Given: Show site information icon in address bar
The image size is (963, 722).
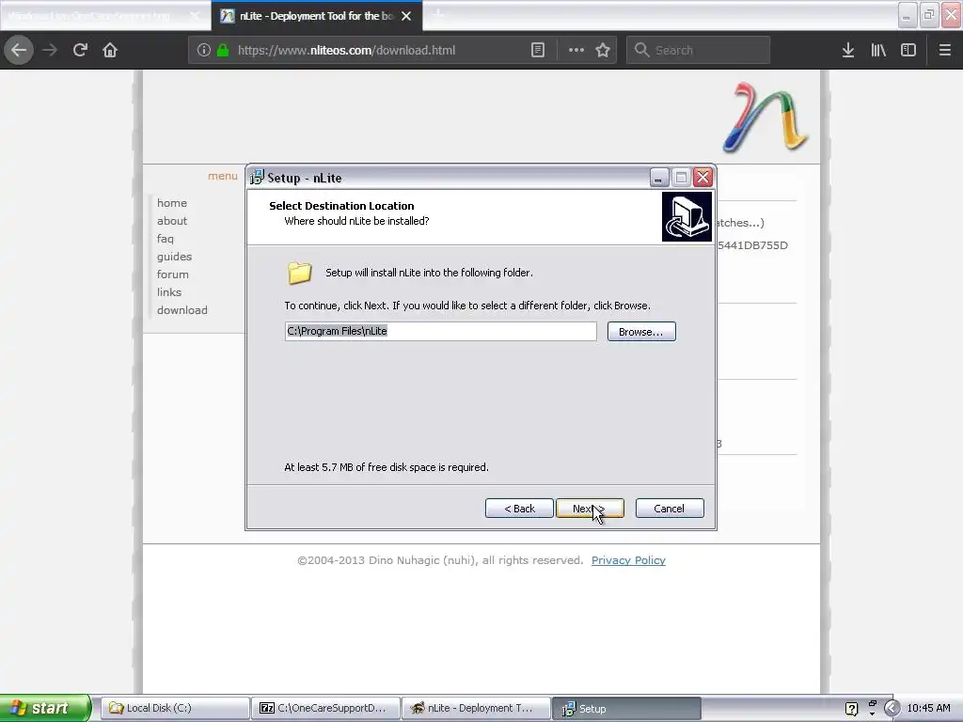Looking at the screenshot, I should pyautogui.click(x=203, y=51).
